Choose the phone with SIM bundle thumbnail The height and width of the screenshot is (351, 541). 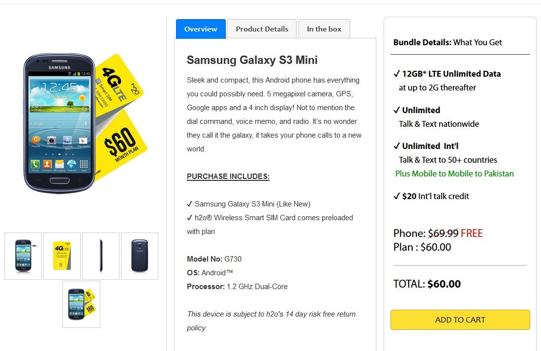pos(81,304)
